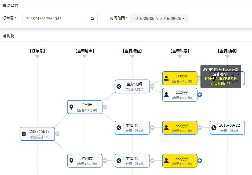Click the 【查看地点】 column header
This screenshot has height=175, width=252.
pos(85,51)
